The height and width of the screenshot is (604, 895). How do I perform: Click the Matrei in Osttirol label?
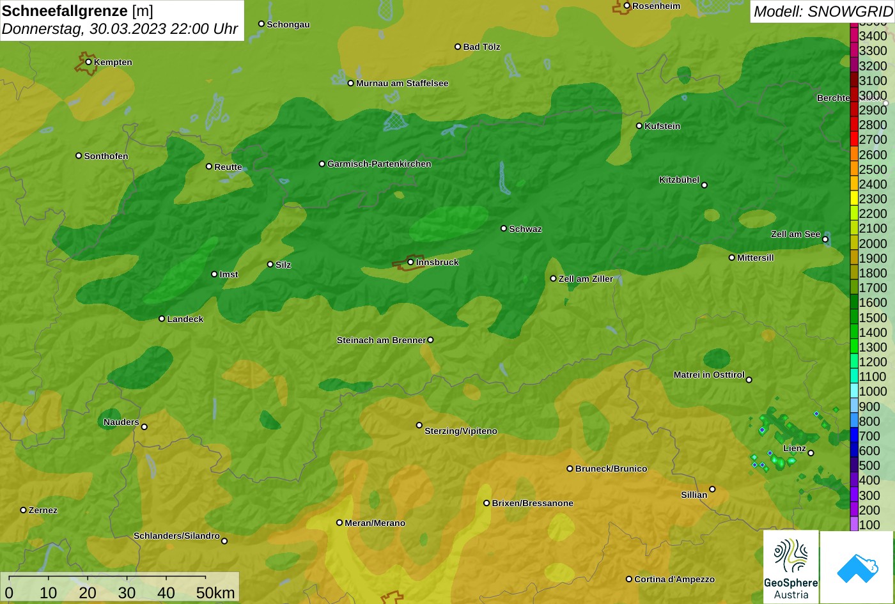(709, 375)
